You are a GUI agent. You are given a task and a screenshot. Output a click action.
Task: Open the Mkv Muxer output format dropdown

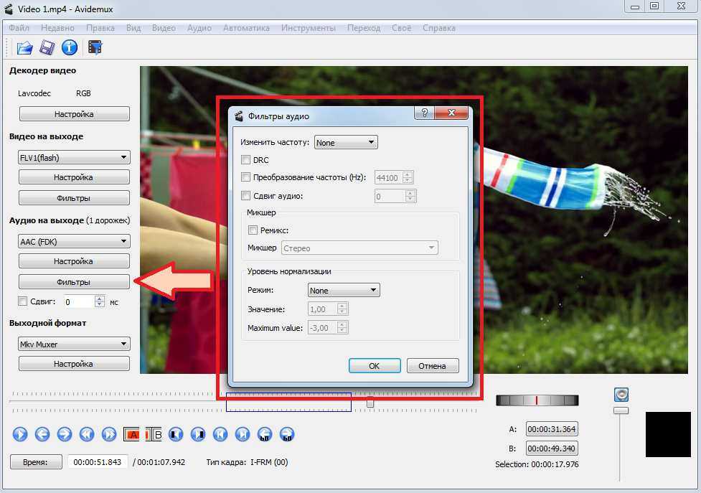coord(74,344)
